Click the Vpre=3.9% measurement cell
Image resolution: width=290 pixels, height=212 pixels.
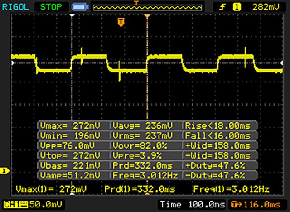pos(146,156)
